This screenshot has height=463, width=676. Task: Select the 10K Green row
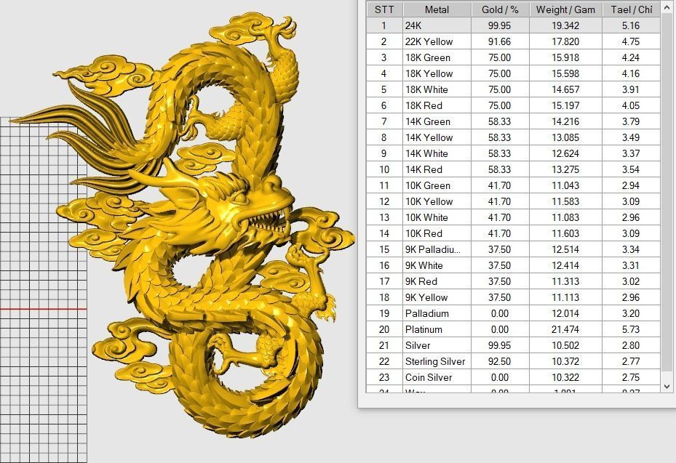click(x=514, y=185)
